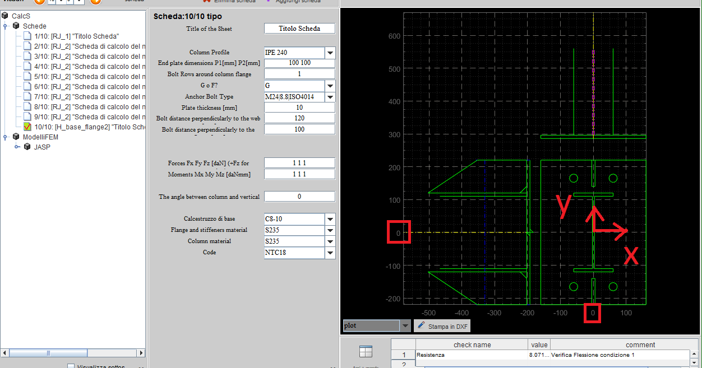Screen dimensions: 702x368
Task: Collapse the Schede tree node
Action: click(x=6, y=26)
